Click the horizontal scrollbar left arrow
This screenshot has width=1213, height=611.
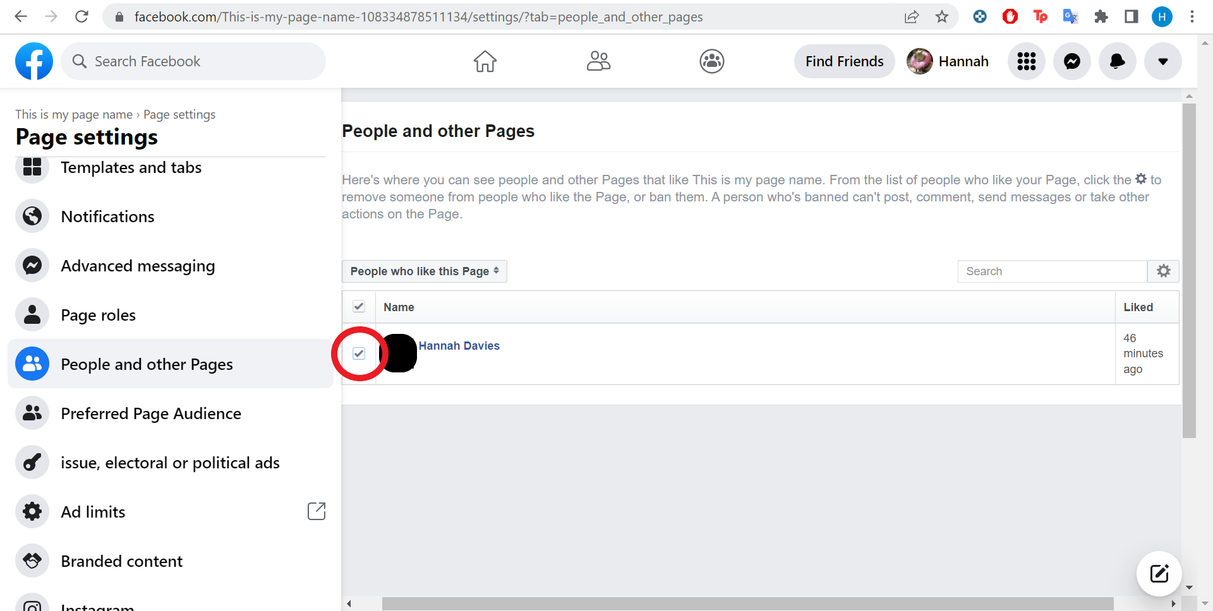(349, 604)
